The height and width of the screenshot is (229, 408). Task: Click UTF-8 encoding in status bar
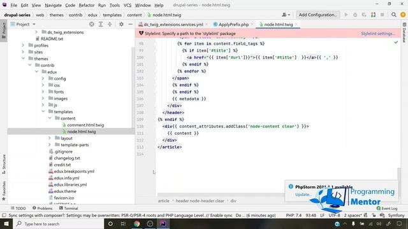point(334,215)
